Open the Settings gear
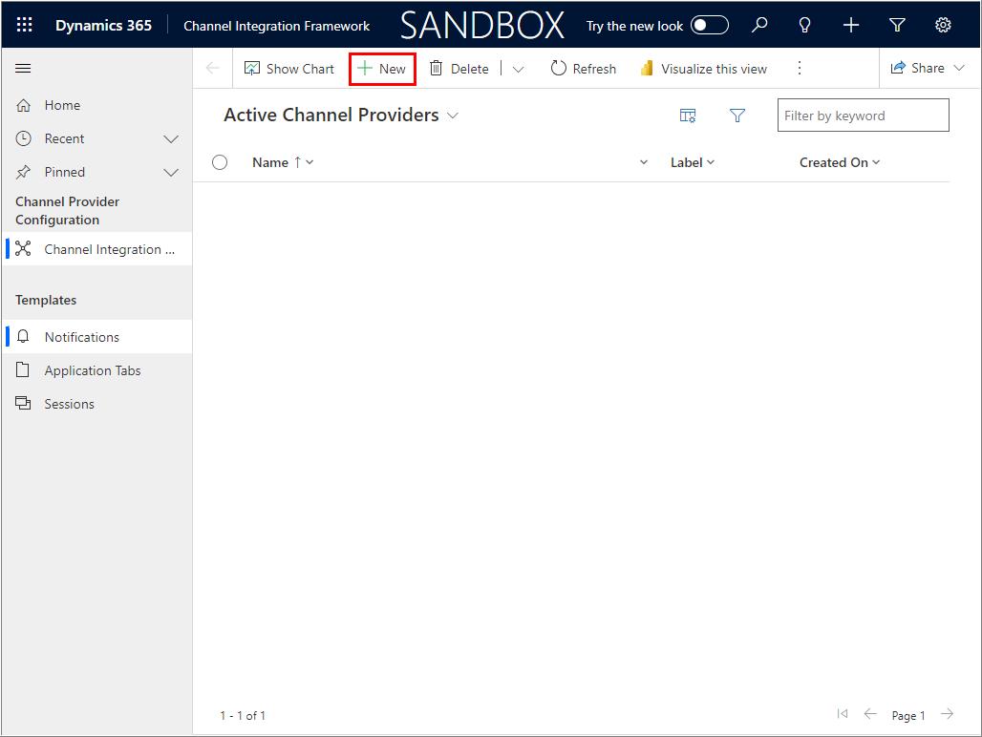Viewport: 982px width, 737px height. (x=943, y=25)
